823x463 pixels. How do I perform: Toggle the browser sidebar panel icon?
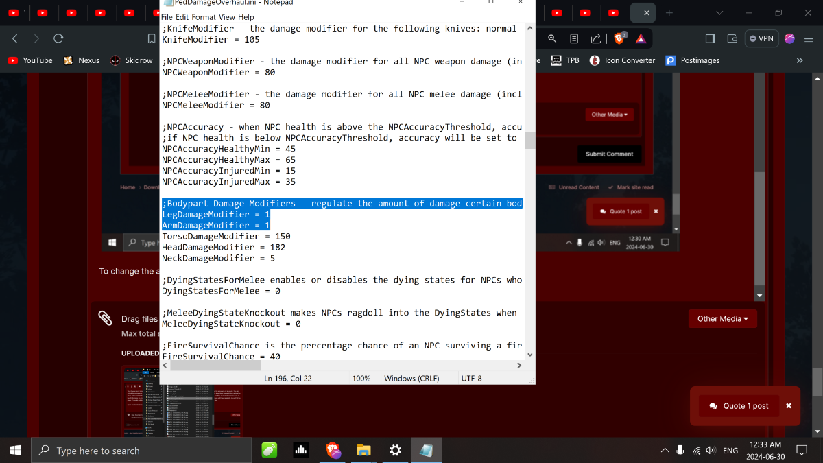point(711,38)
